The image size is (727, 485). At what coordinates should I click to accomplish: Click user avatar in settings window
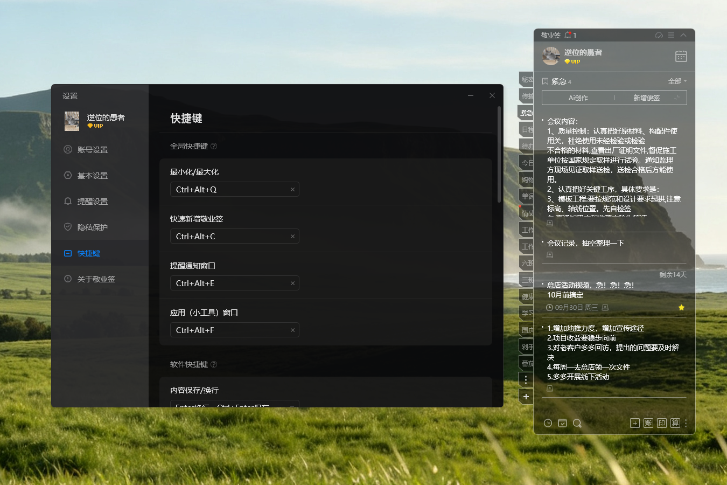72,121
